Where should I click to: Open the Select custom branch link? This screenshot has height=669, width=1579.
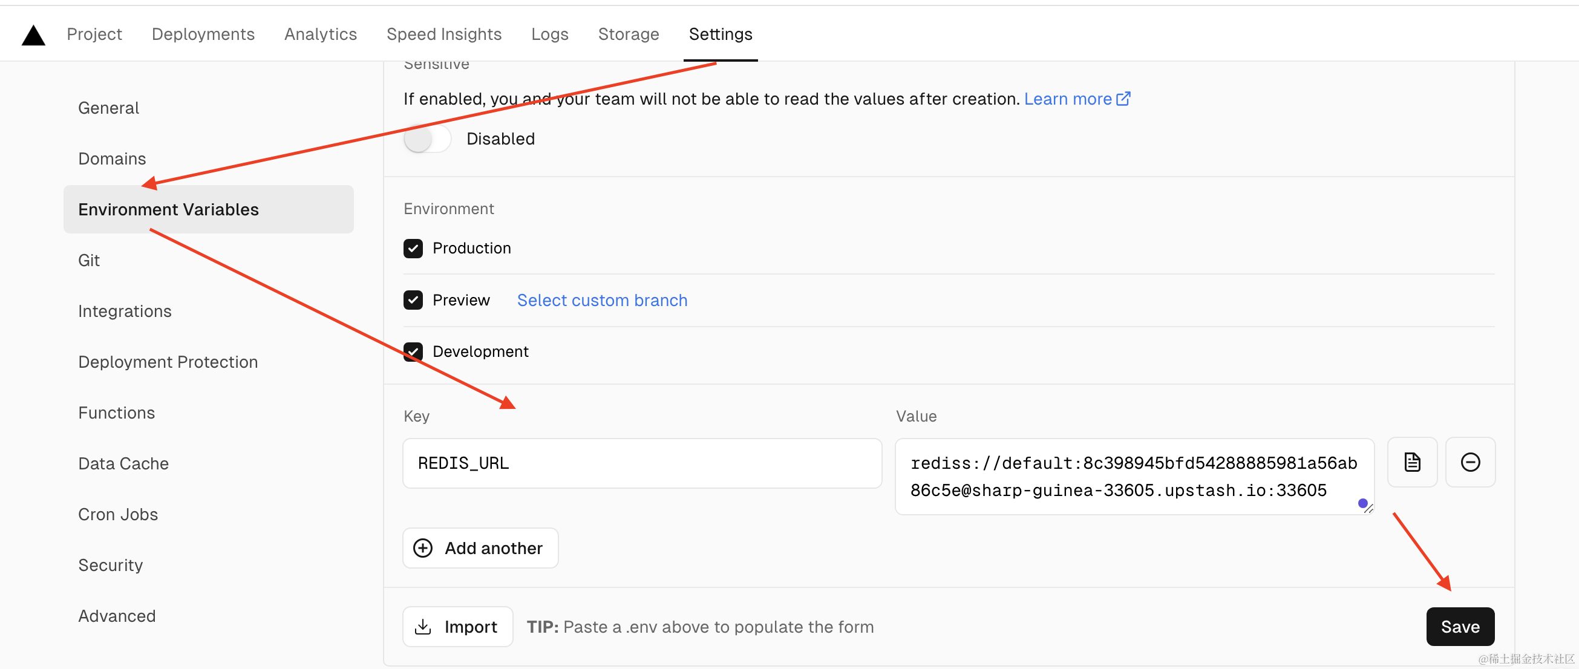602,300
